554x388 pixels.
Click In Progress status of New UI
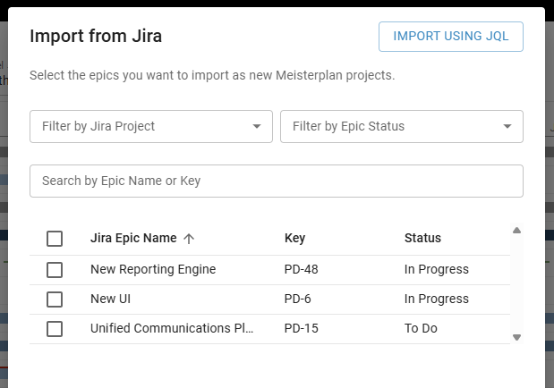437,299
